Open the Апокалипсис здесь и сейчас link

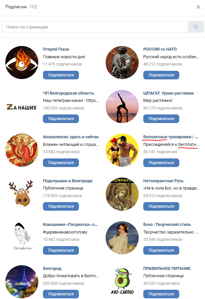(71, 137)
